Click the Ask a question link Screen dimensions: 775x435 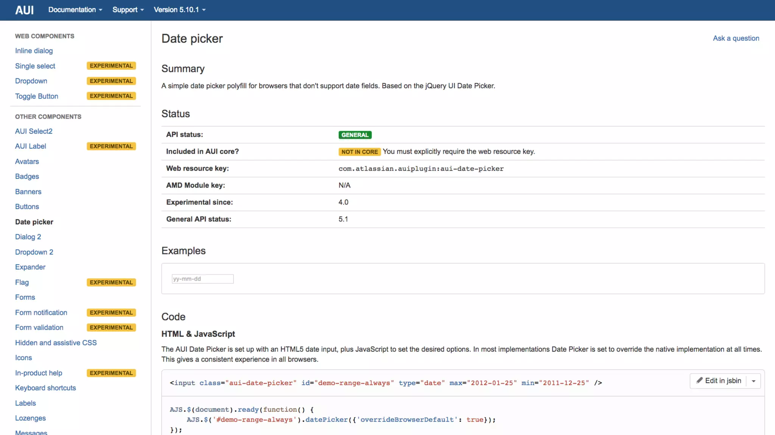736,38
